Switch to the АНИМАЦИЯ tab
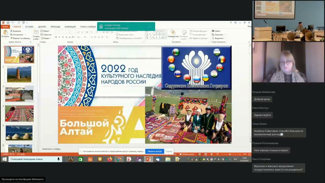This screenshot has width=325, height=183. (x=70, y=27)
